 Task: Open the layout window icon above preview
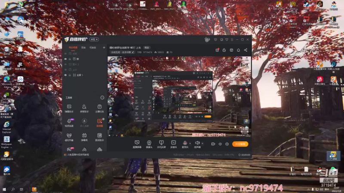tap(231, 50)
